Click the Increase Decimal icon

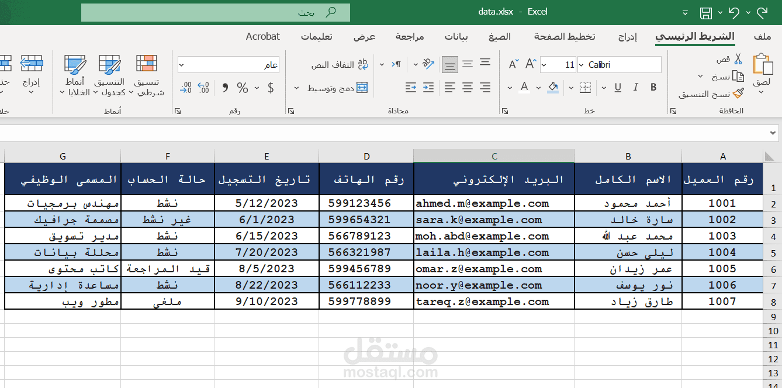click(203, 88)
